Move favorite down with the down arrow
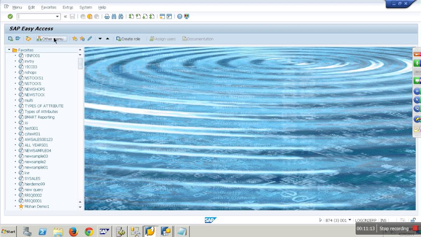421x237 pixels. pyautogui.click(x=100, y=39)
